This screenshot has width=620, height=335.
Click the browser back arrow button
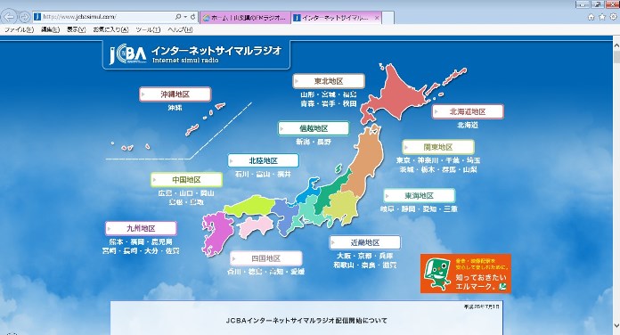pos(9,17)
